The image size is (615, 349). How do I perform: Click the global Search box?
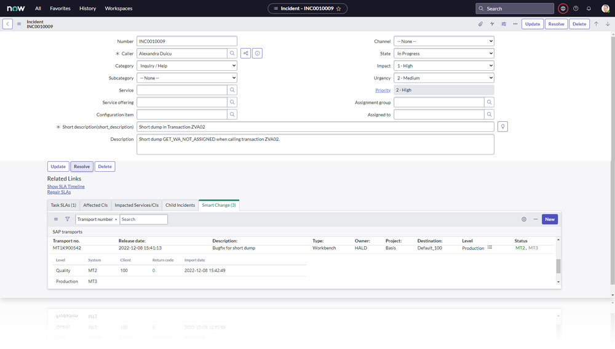pos(515,8)
